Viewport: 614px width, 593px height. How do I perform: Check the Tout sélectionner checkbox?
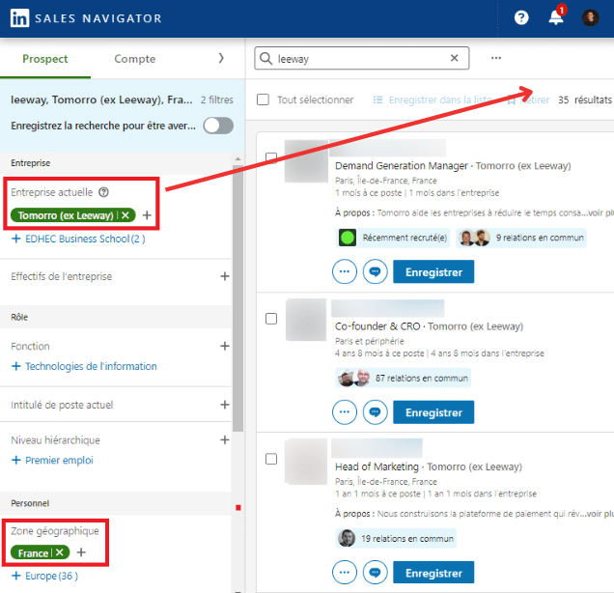click(x=263, y=99)
